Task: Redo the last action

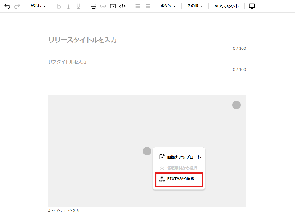Action: tap(17, 6)
